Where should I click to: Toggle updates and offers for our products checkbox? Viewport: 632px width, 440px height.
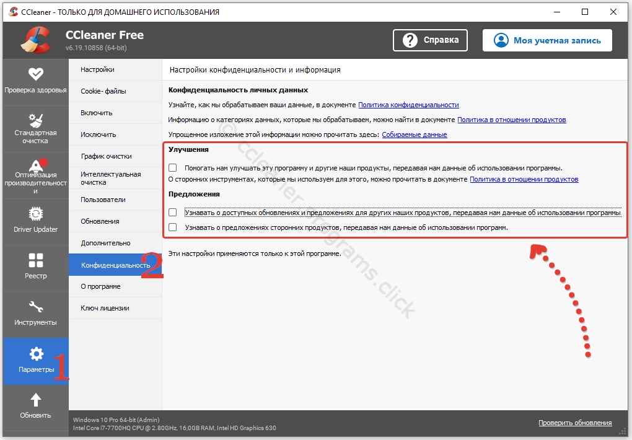[173, 213]
